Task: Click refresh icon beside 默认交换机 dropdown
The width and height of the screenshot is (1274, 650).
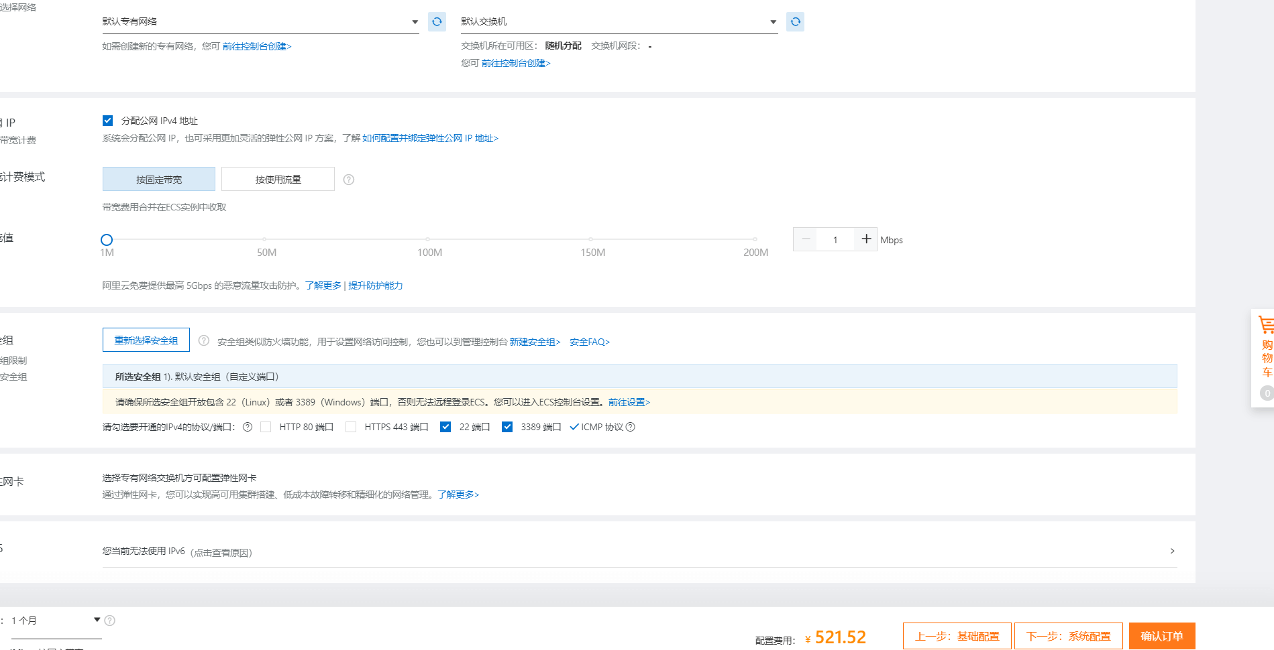Action: coord(795,22)
